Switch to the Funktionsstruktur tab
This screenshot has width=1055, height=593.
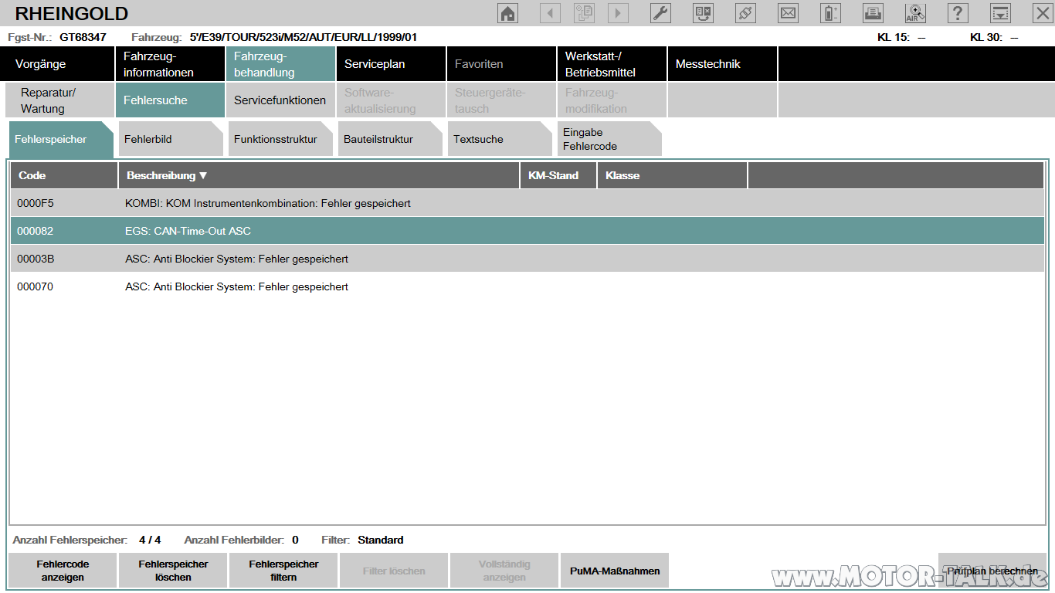(x=280, y=140)
